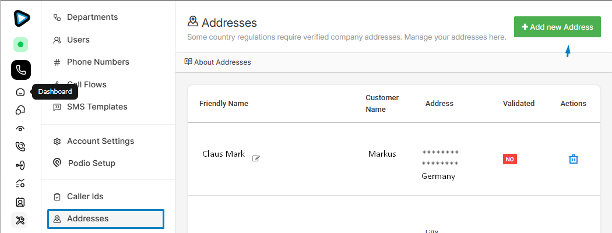The height and width of the screenshot is (233, 612).
Task: Open the contact badge icon in rail
Action: 20,202
